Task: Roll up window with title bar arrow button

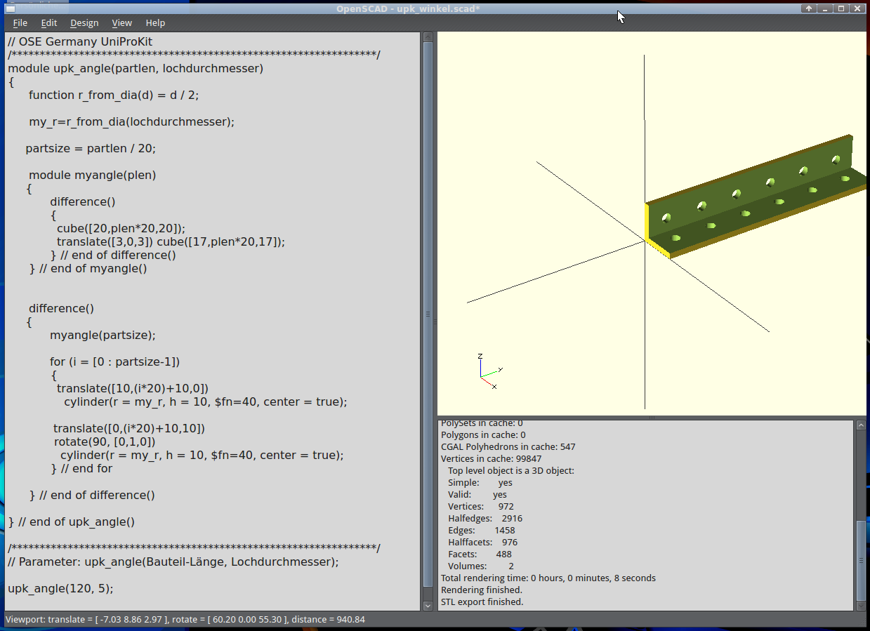Action: 809,8
